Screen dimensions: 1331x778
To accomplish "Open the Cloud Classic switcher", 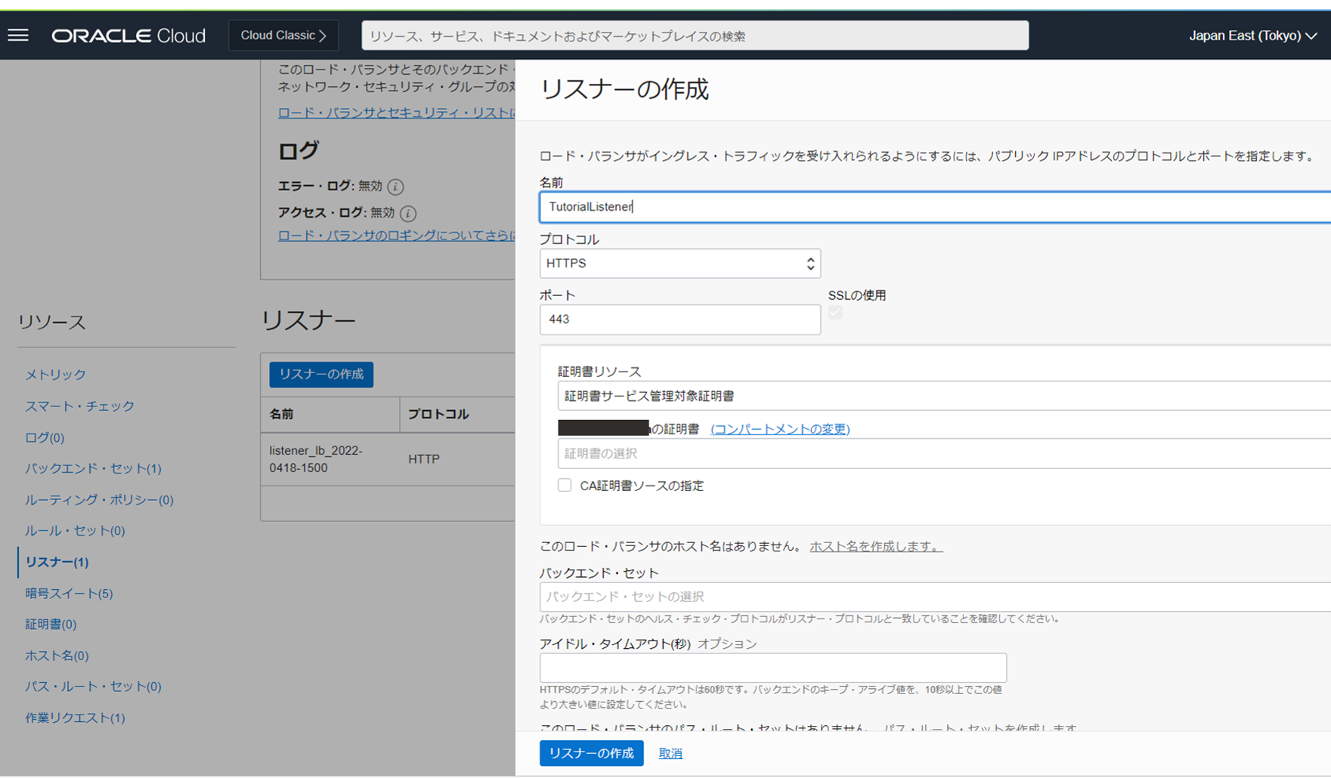I will 283,35.
